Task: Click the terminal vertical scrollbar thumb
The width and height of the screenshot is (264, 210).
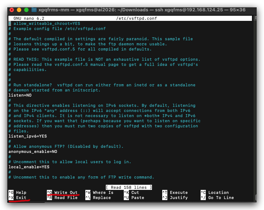Action: (256, 197)
